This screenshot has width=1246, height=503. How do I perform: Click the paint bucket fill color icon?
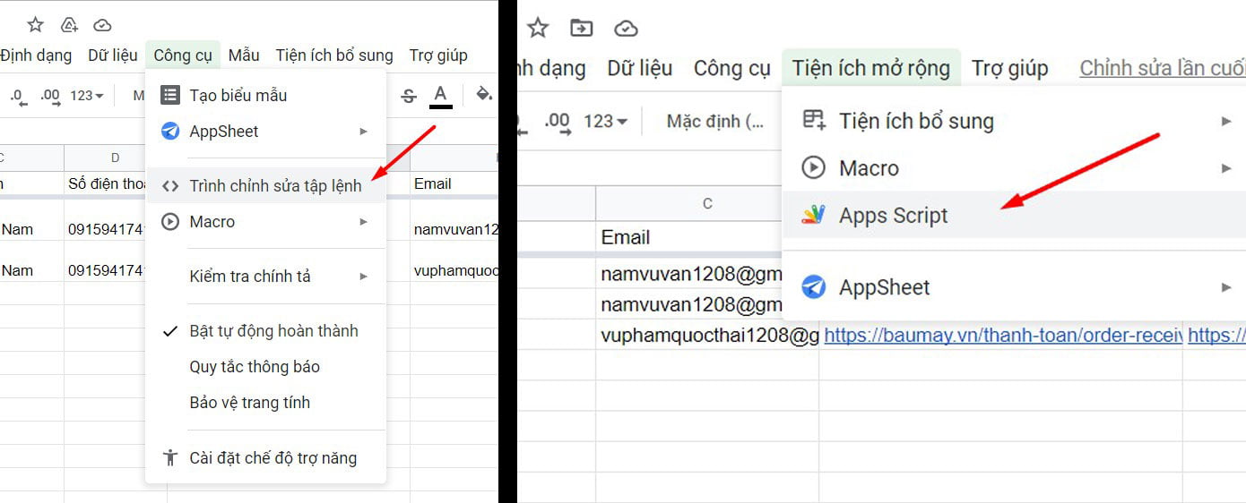pyautogui.click(x=483, y=94)
